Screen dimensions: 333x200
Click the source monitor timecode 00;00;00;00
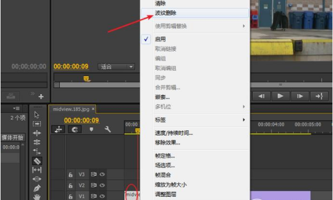click(x=29, y=66)
